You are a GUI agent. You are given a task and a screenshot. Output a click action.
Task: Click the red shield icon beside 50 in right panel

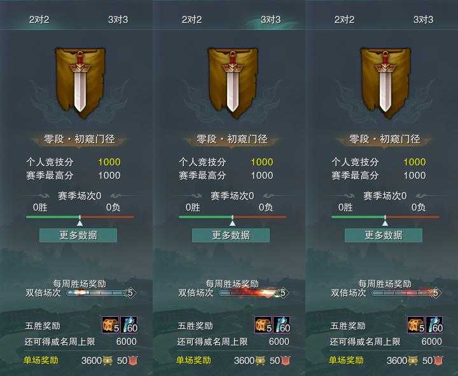(x=438, y=361)
